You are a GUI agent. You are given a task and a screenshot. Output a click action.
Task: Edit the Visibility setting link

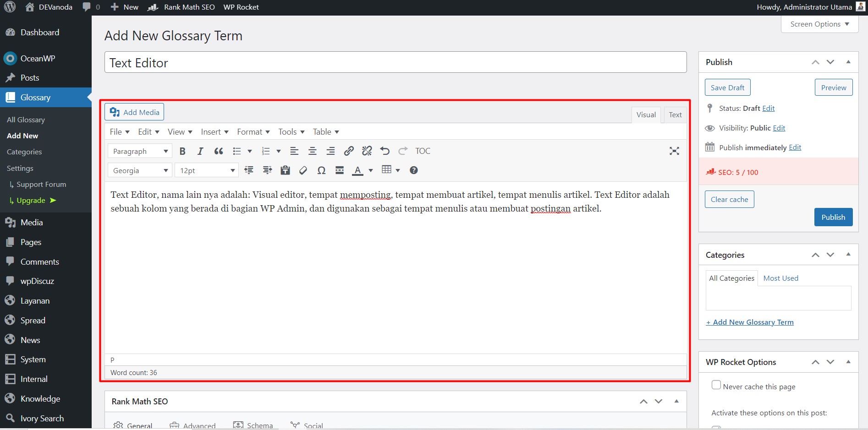click(779, 128)
